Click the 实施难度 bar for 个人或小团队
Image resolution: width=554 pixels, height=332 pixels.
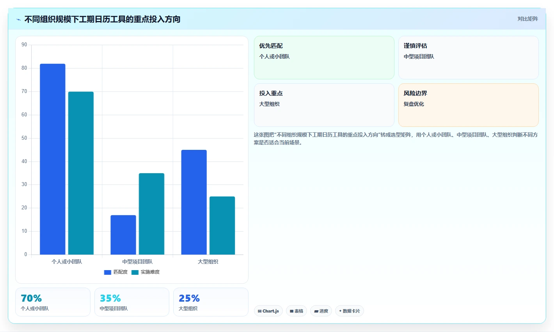tap(81, 173)
